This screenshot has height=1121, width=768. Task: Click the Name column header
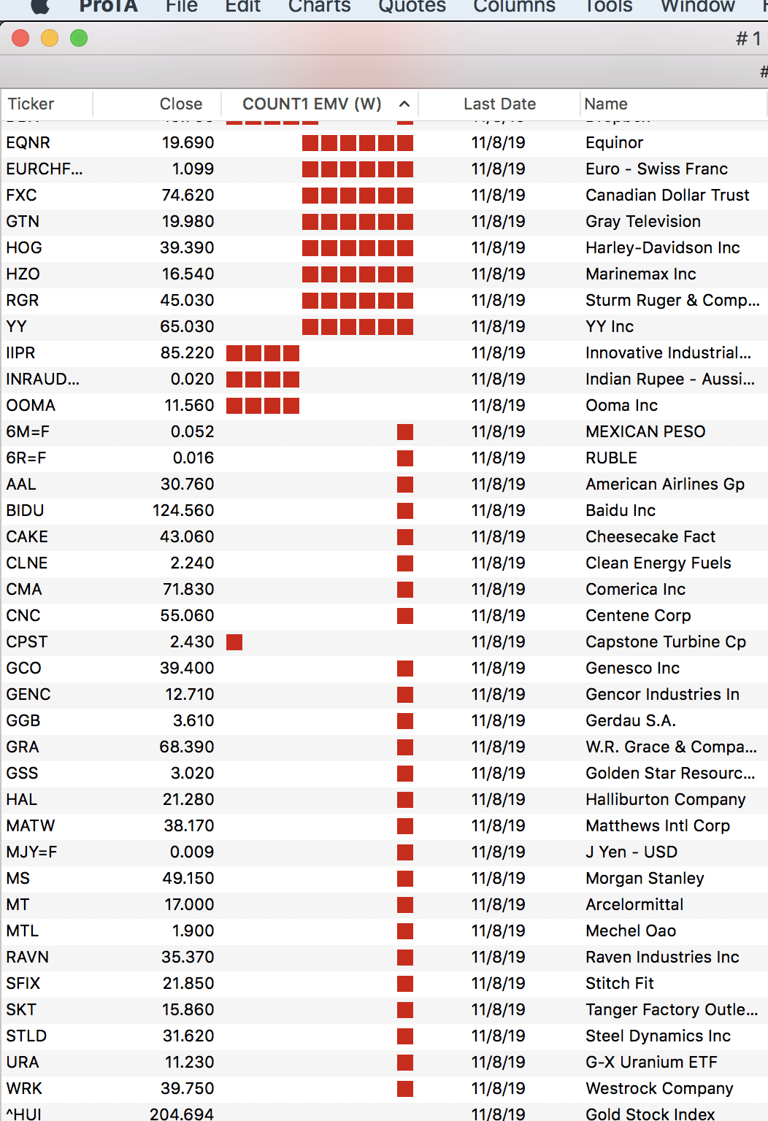[606, 104]
